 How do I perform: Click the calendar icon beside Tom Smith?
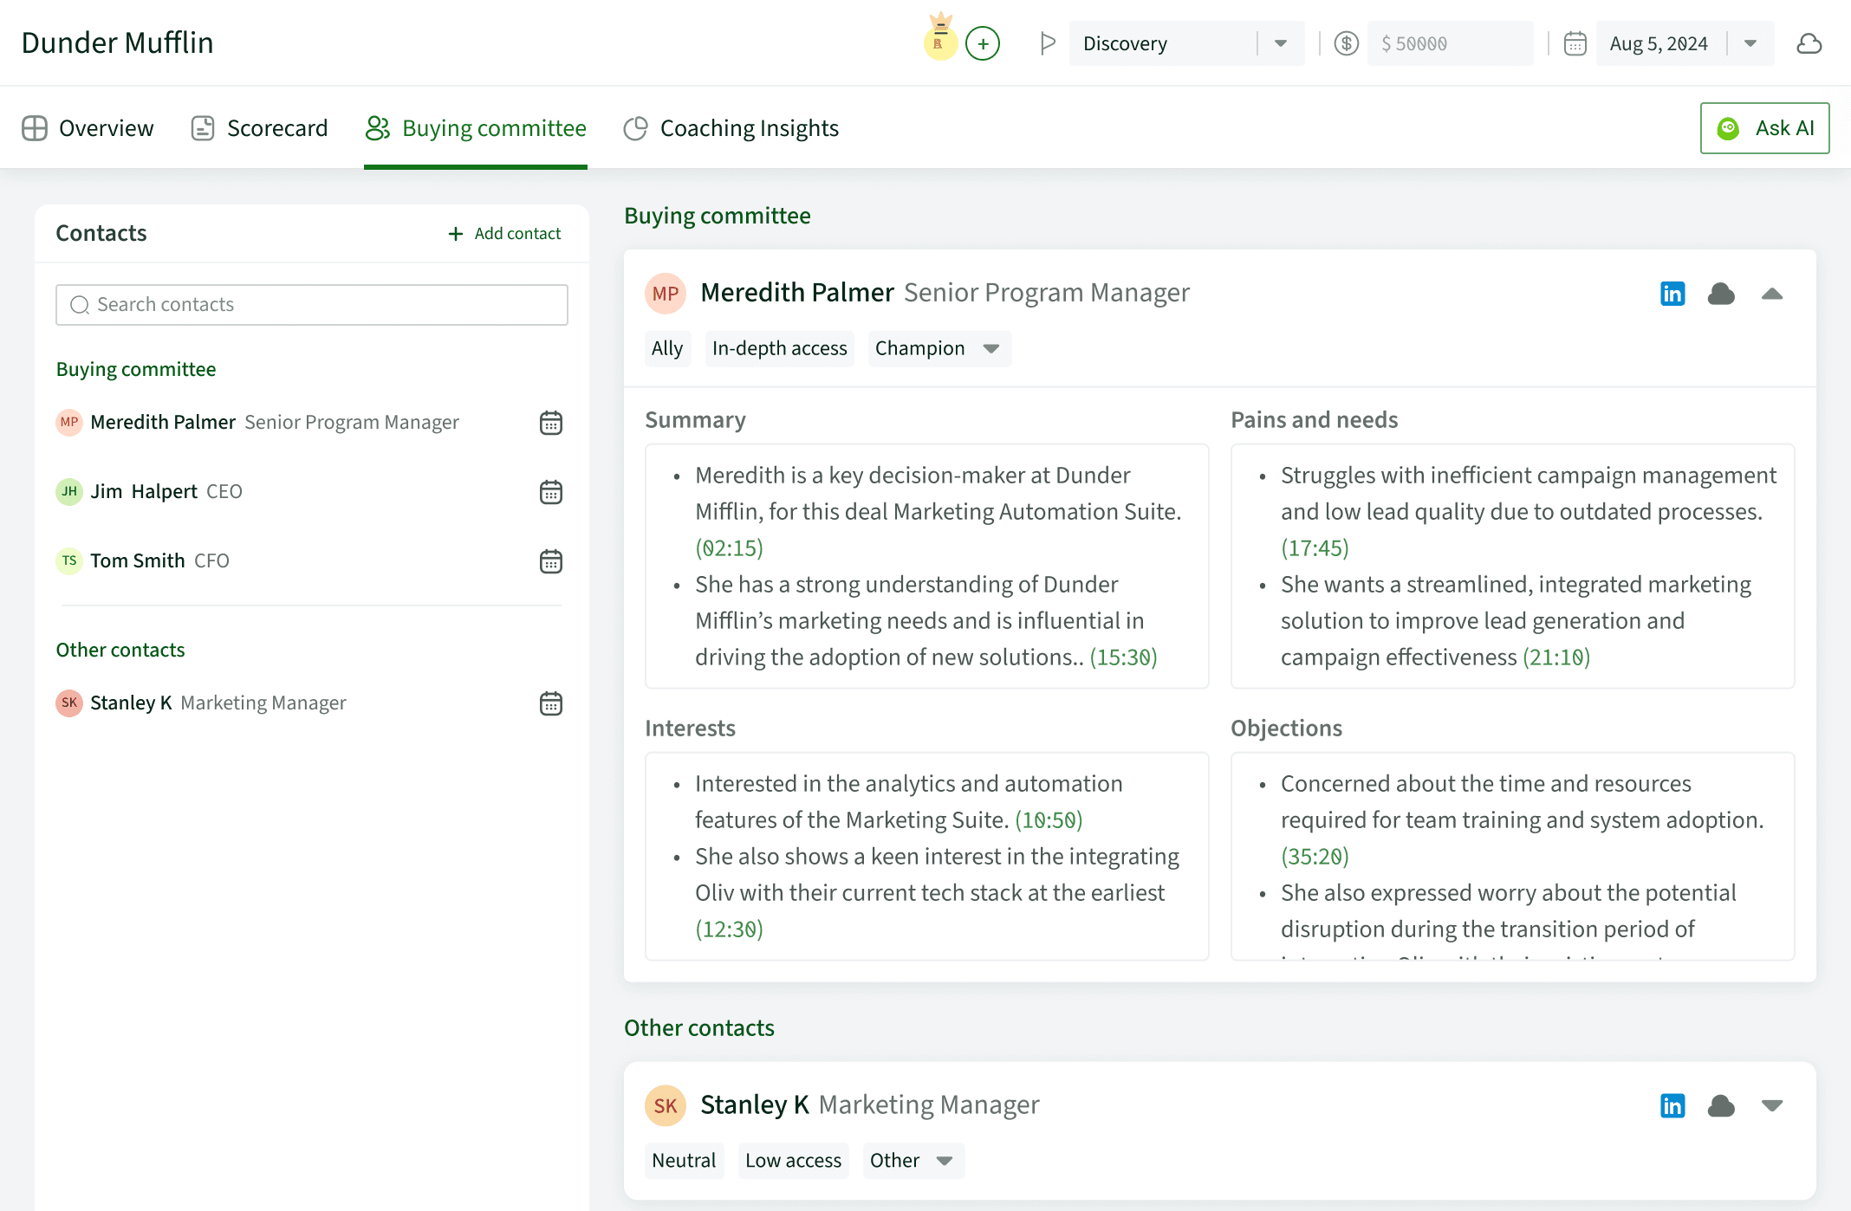(551, 561)
